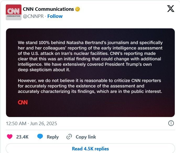Click the CNN Communications profile avatar
Viewport: 180px width, 153px height.
(x=14, y=12)
